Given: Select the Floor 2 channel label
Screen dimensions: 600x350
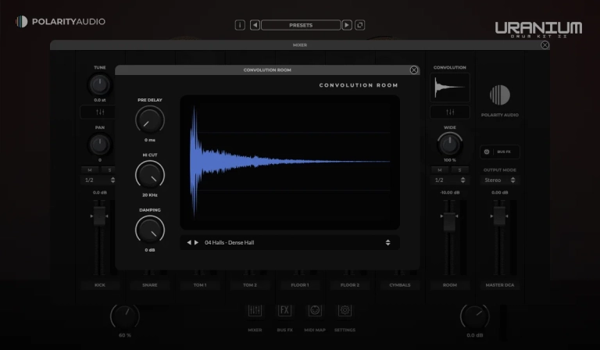Looking at the screenshot, I should click(350, 285).
